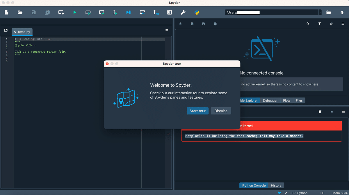Screen dimensions: 349x195
Task: Open Preferences wrench icon
Action: click(x=183, y=12)
